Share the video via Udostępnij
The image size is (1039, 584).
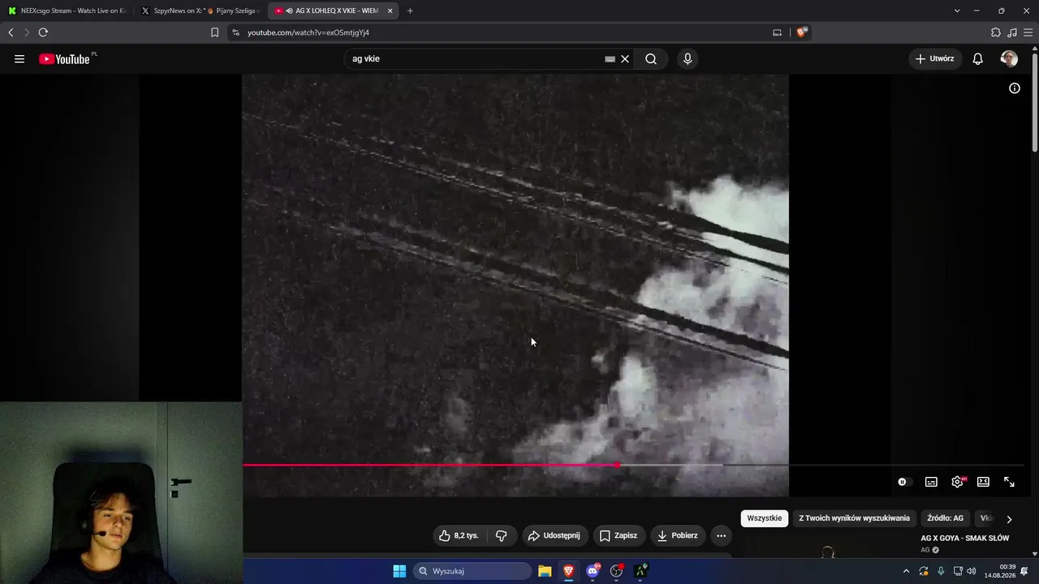pyautogui.click(x=555, y=535)
